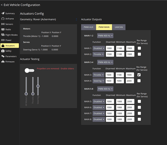Open the Radio setup label
This screenshot has height=145, width=167.
8,30
